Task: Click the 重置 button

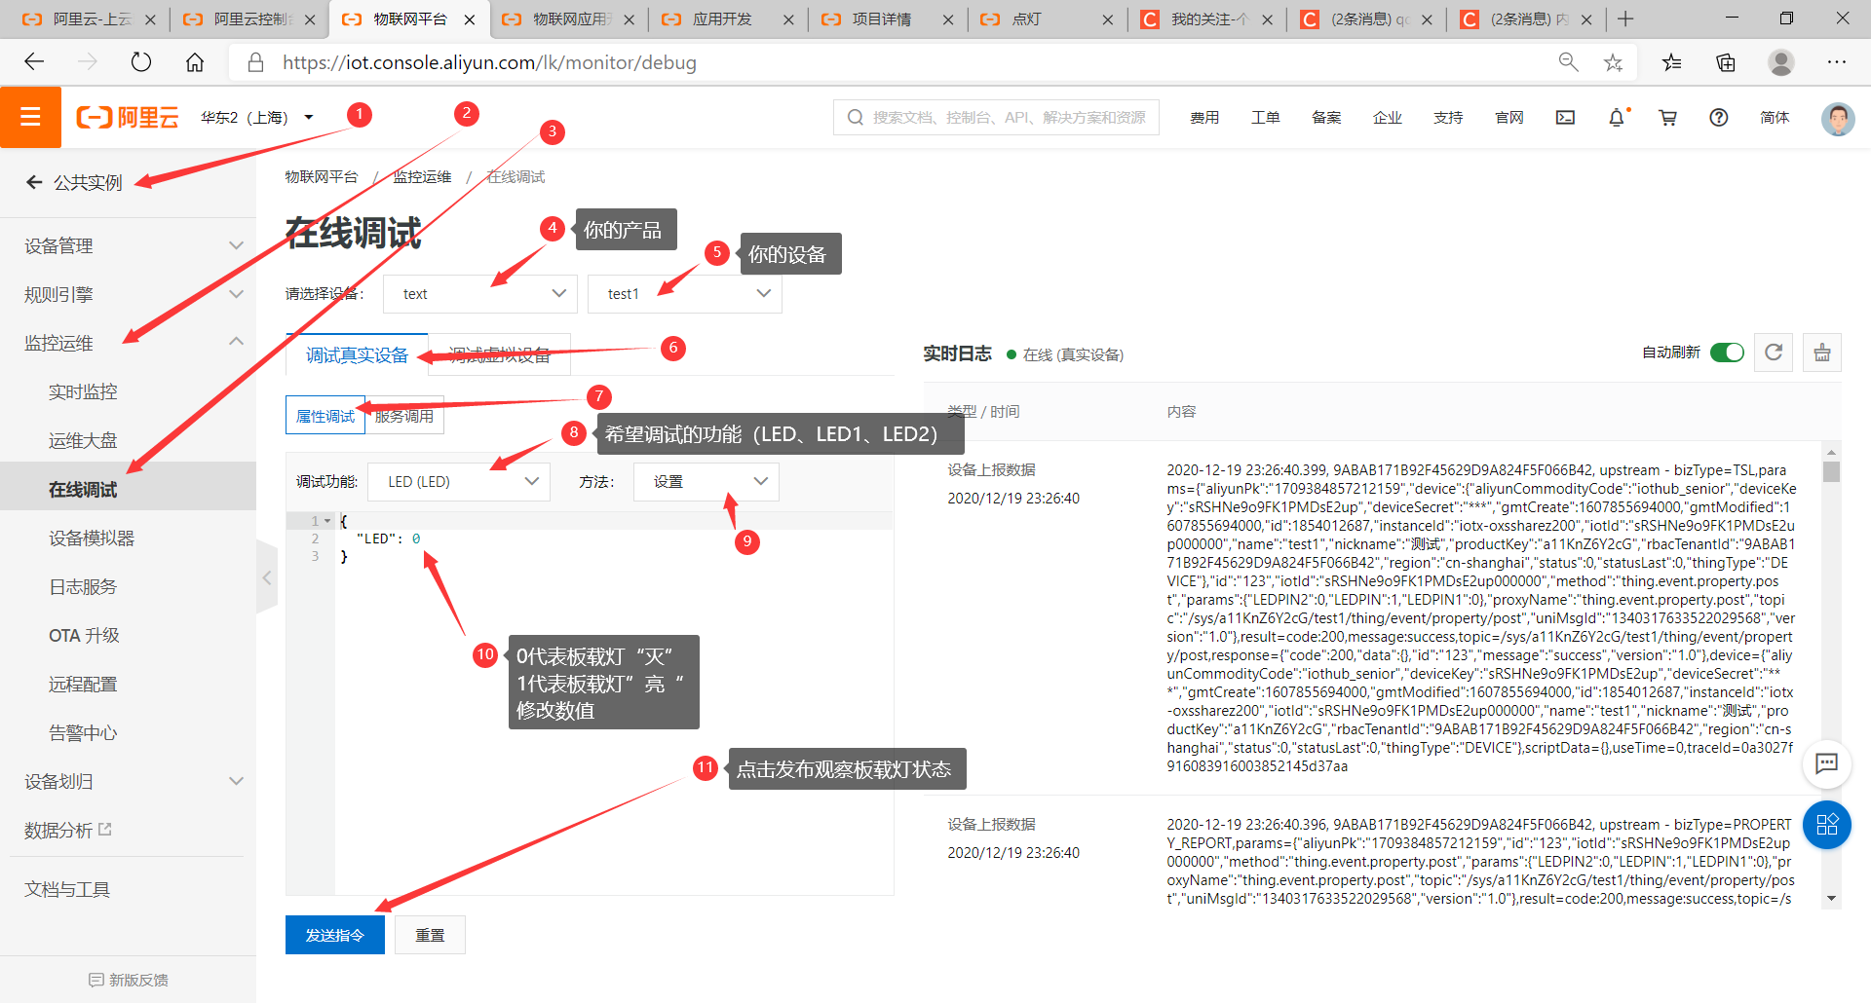Action: pos(430,935)
